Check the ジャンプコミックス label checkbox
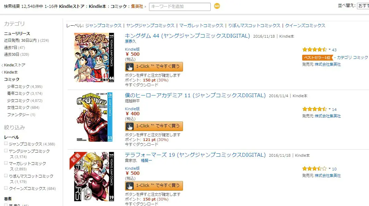This screenshot has height=206, width=369. (6, 143)
